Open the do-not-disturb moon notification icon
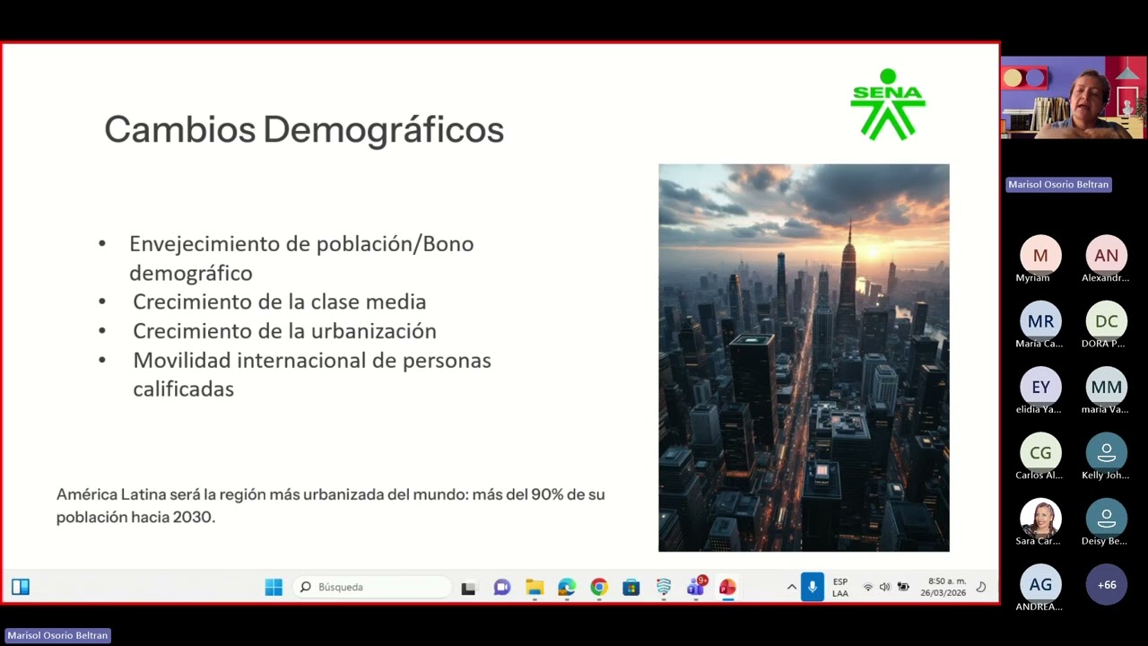This screenshot has height=646, width=1148. (x=981, y=588)
